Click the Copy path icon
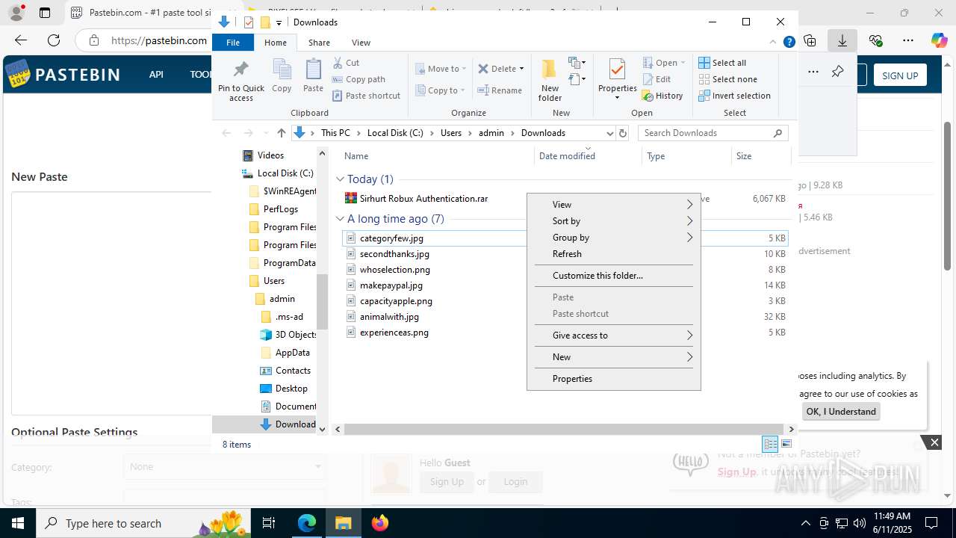Image resolution: width=956 pixels, height=538 pixels. 338,79
